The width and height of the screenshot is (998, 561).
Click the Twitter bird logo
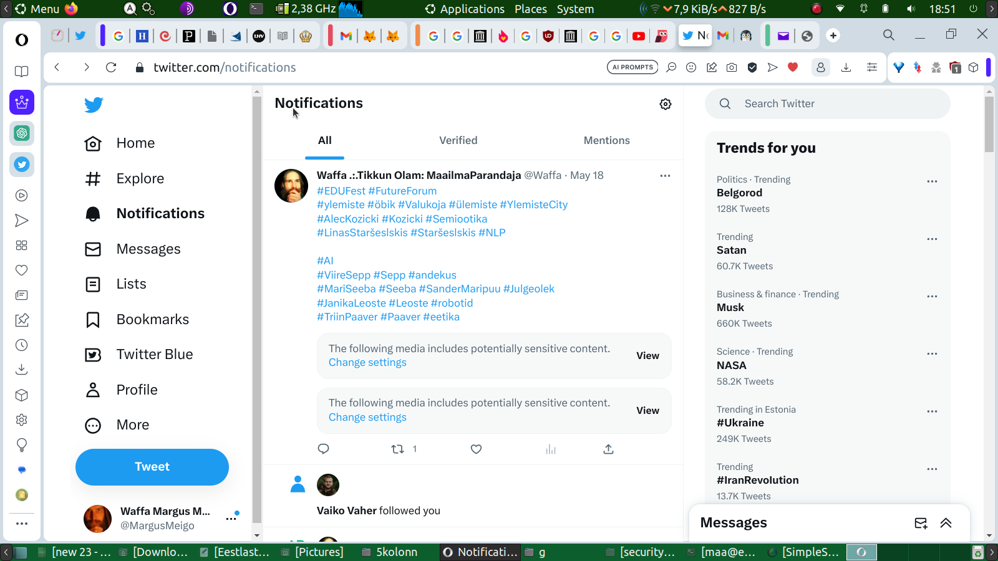94,105
